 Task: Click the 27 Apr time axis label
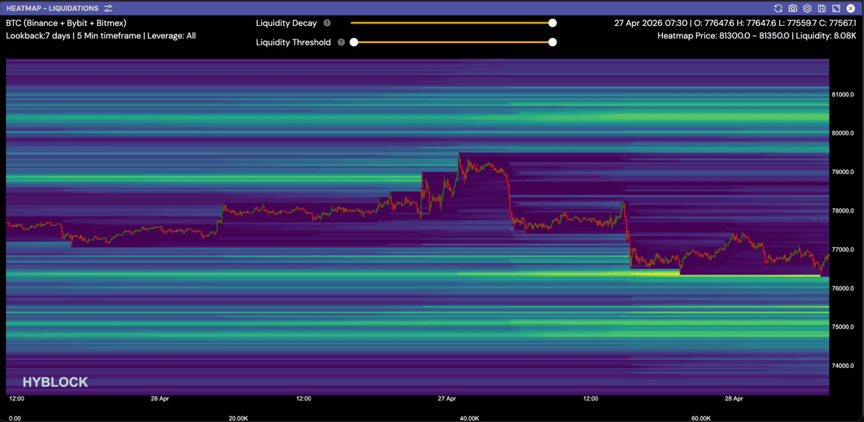coord(447,398)
